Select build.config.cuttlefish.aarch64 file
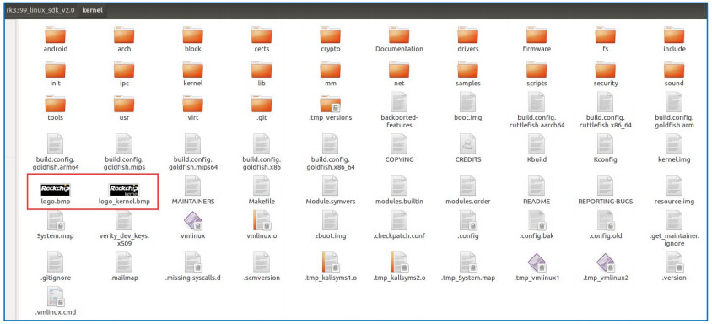The height and width of the screenshot is (324, 712). pyautogui.click(x=537, y=102)
